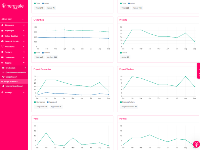
Task: Click the Usage Statistics bar chart icon
Action: (2, 81)
